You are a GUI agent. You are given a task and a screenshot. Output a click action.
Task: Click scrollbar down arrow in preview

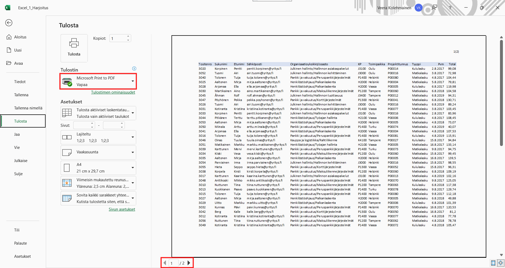point(501,255)
